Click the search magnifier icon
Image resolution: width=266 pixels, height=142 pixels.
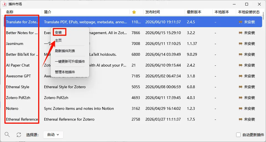point(7,135)
